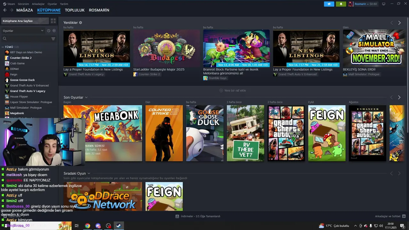409x230 pixels.
Task: Click the library search magnifier icon
Action: [4, 39]
